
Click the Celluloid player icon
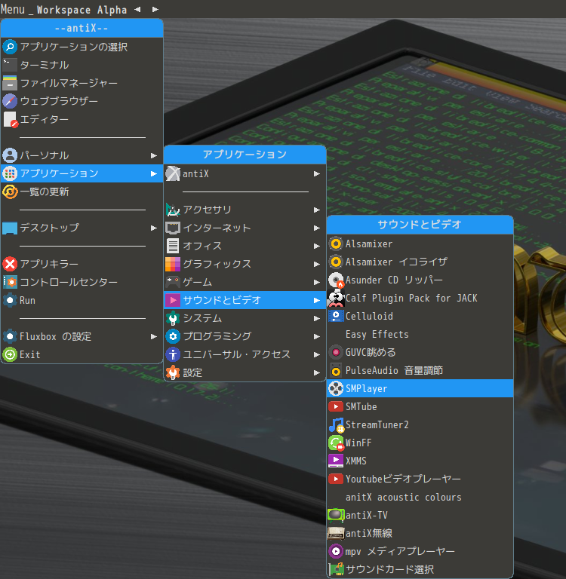(x=336, y=316)
